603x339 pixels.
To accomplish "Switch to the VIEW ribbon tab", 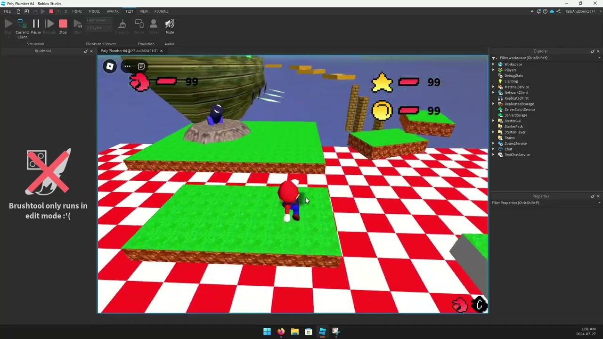I will coord(144,11).
